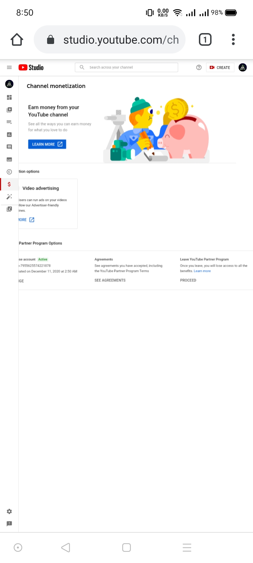Click the Partner Program Options heading
The image size is (253, 563).
click(x=40, y=243)
